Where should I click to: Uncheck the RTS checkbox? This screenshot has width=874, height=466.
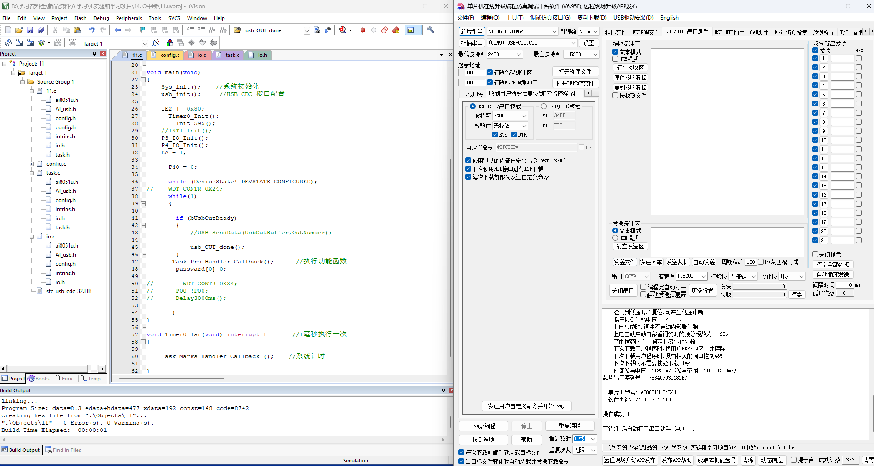click(495, 135)
